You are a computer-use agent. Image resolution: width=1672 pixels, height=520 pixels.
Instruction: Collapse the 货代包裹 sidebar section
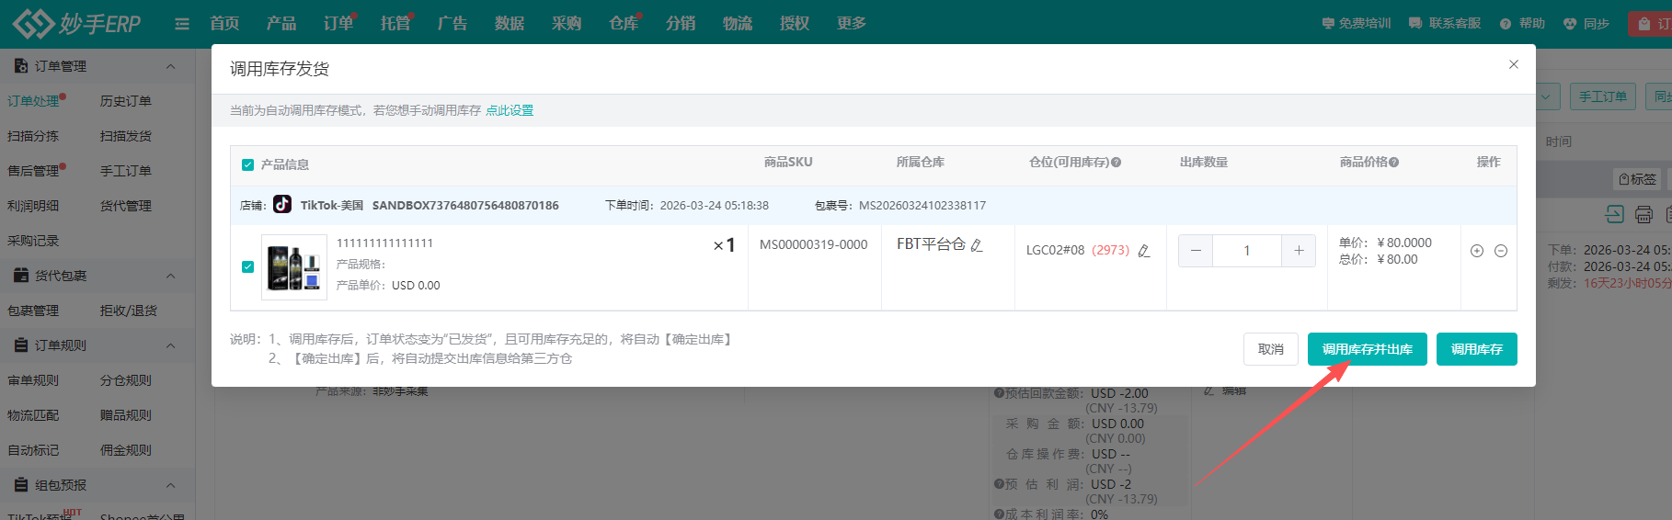[170, 276]
